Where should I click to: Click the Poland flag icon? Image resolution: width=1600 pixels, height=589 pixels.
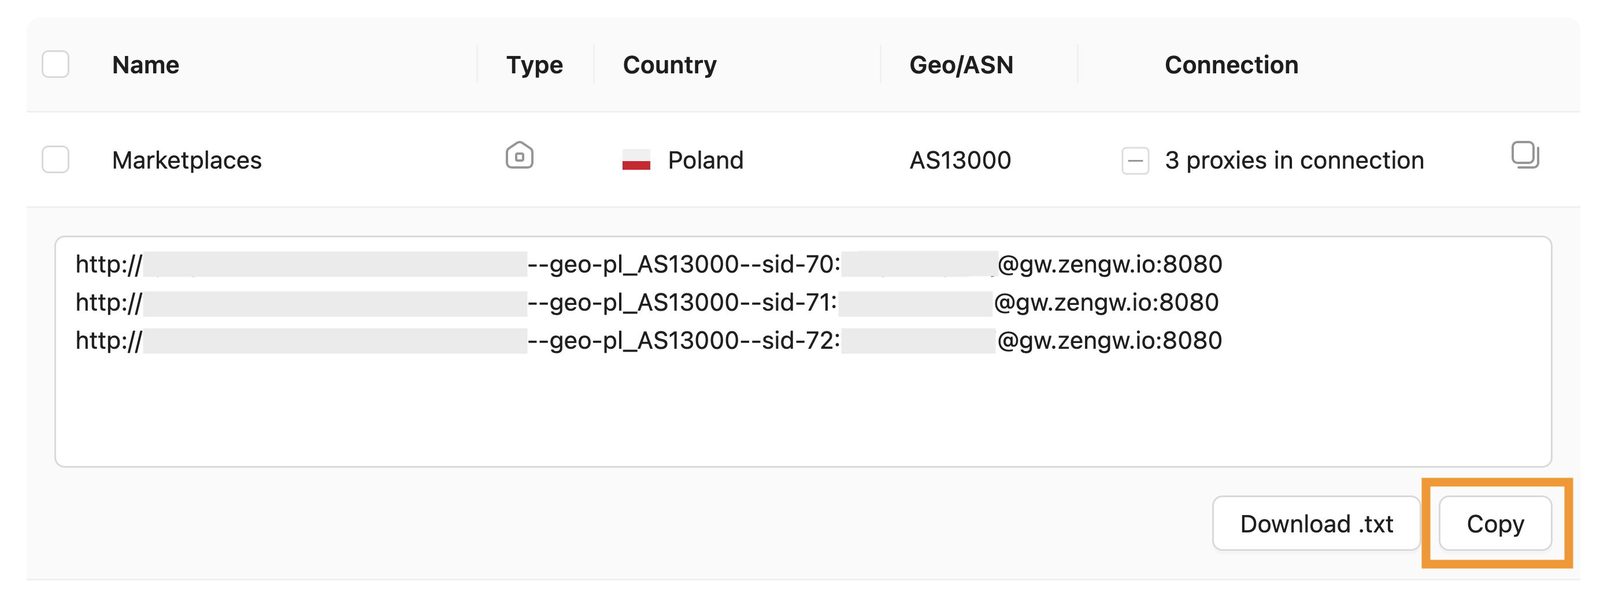point(636,160)
